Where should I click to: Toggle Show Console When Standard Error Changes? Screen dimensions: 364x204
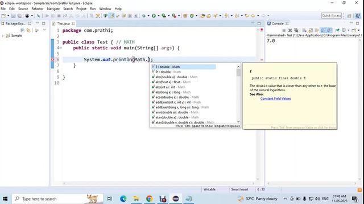point(329,30)
